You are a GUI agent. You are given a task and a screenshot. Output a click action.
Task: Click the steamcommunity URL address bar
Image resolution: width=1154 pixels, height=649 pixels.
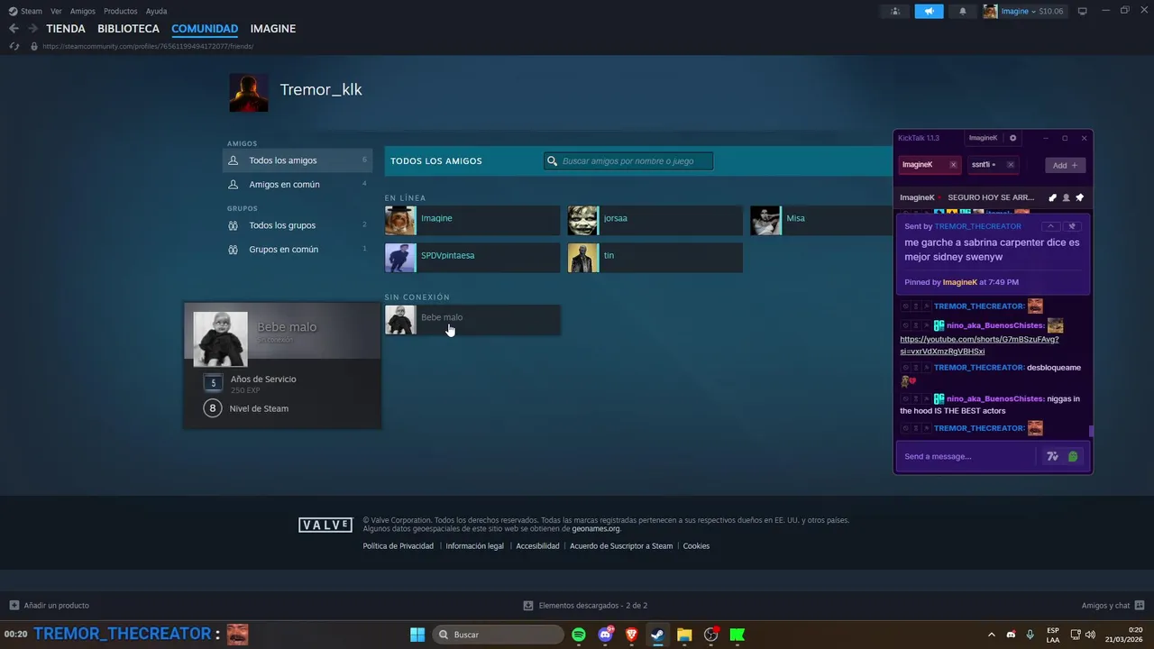148,46
